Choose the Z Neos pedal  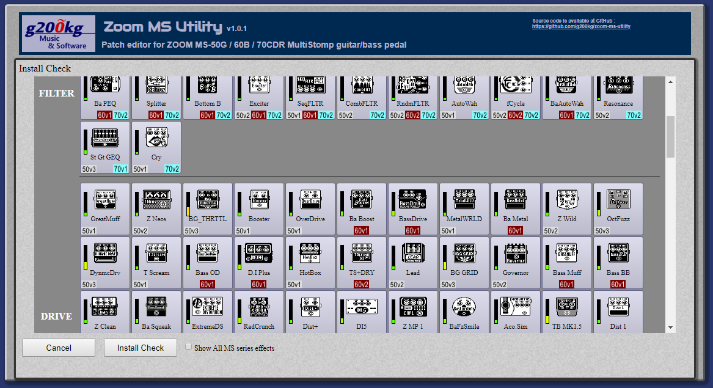[156, 209]
